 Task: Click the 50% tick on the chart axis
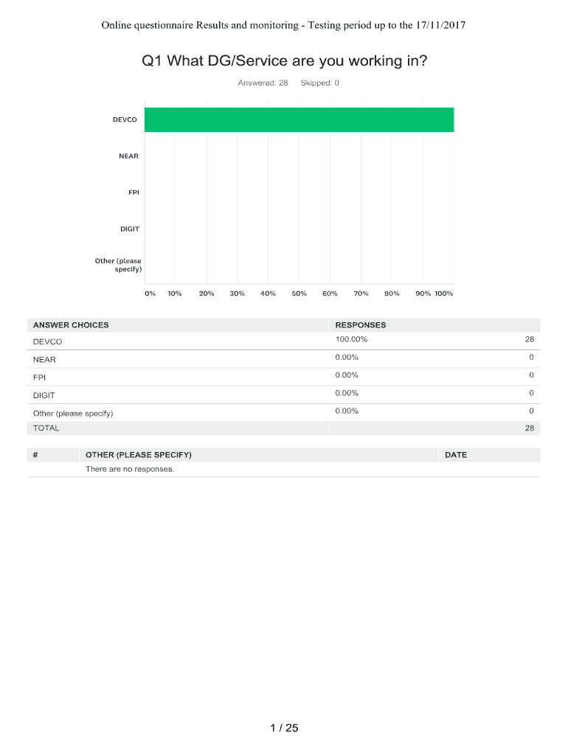coord(299,293)
